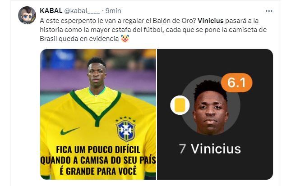Open the KABAL display name link
Image resolution: width=291 pixels, height=186 pixels.
[51, 11]
